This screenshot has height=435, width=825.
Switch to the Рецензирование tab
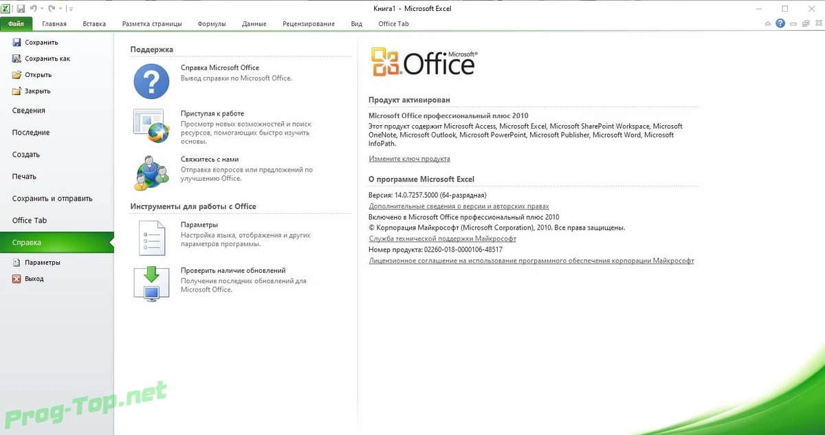(x=309, y=23)
